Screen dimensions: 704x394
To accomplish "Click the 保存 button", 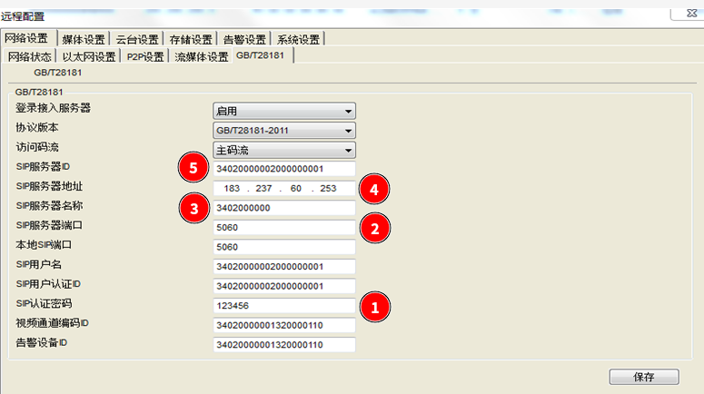I will click(643, 377).
